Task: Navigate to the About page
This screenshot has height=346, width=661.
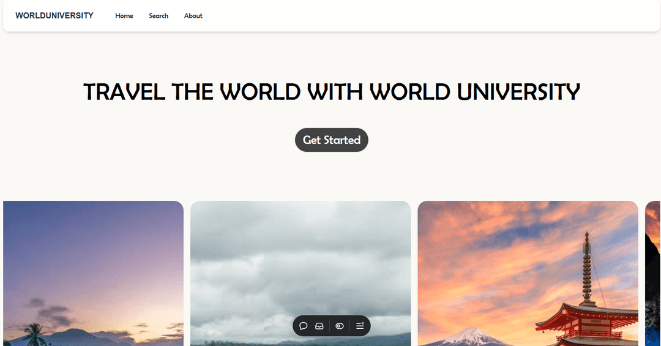Action: 193,16
